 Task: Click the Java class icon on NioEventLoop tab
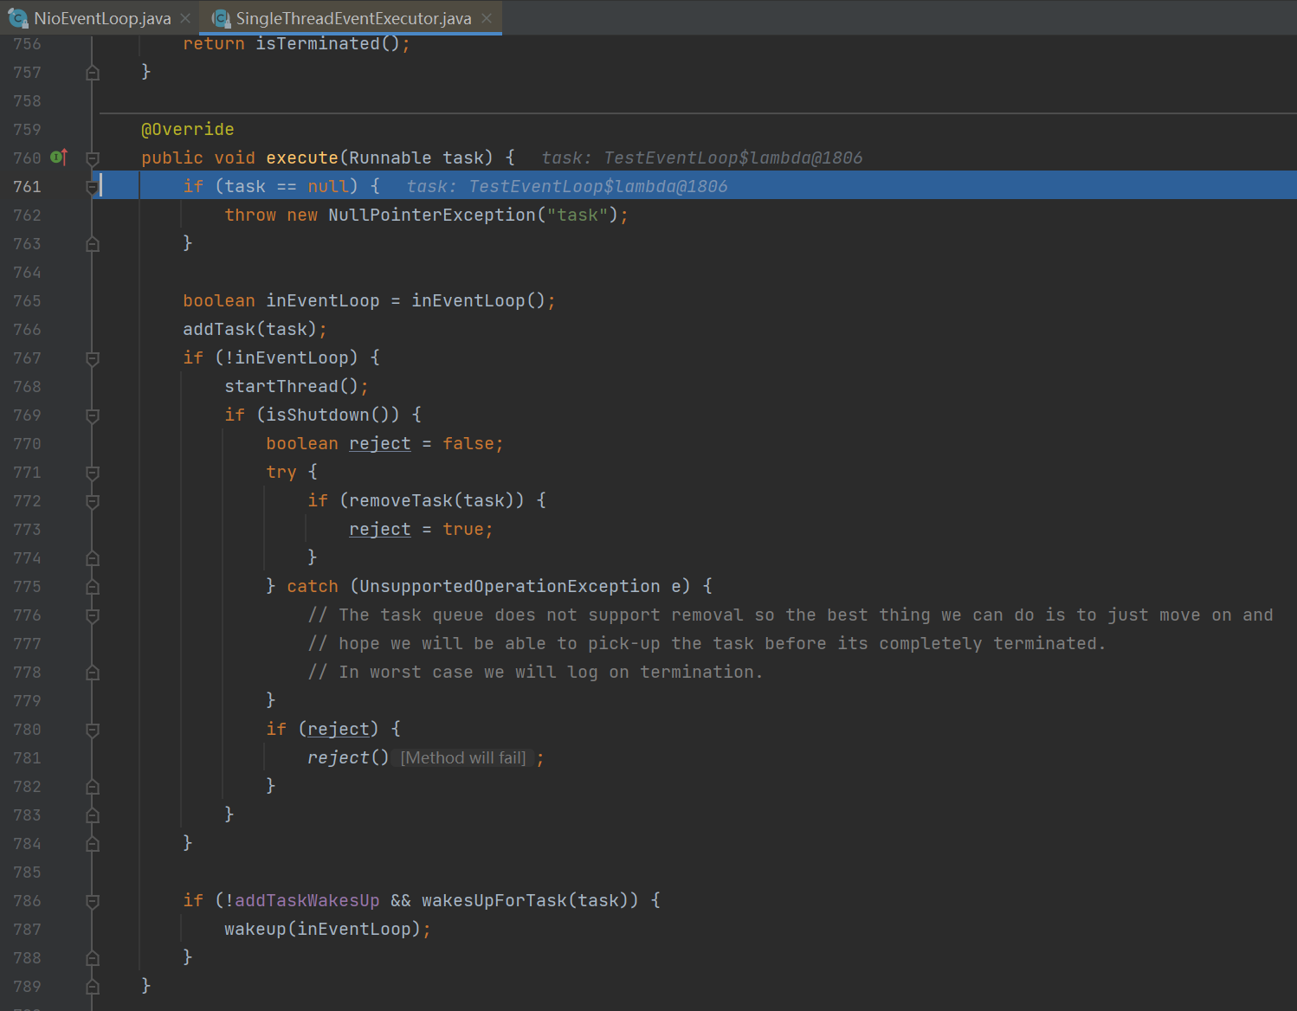[x=17, y=18]
